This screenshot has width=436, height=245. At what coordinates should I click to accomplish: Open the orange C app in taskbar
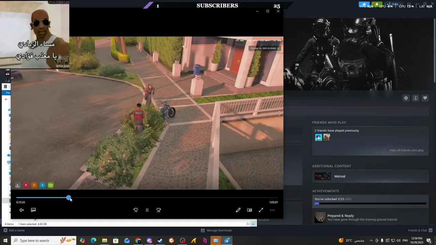click(171, 241)
